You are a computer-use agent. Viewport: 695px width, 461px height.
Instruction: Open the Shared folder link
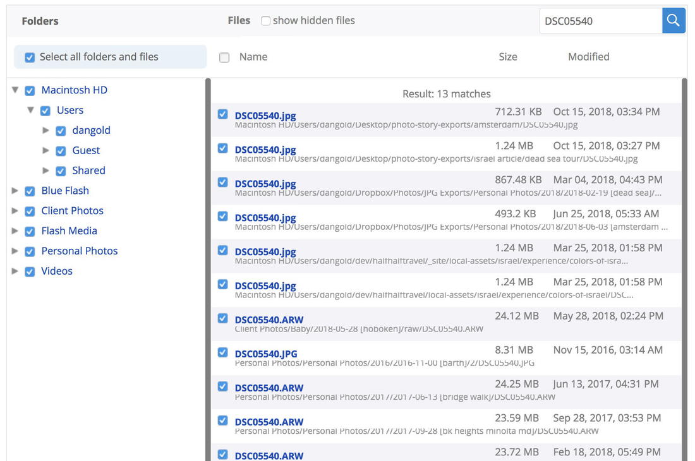(x=88, y=171)
